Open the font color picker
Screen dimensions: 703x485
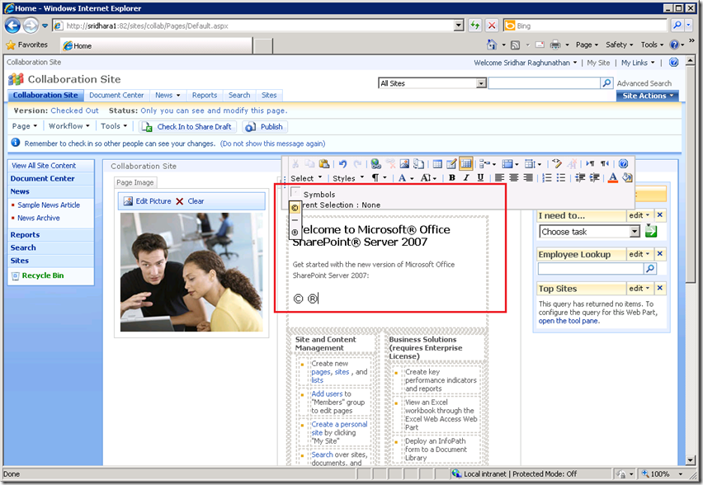click(614, 177)
